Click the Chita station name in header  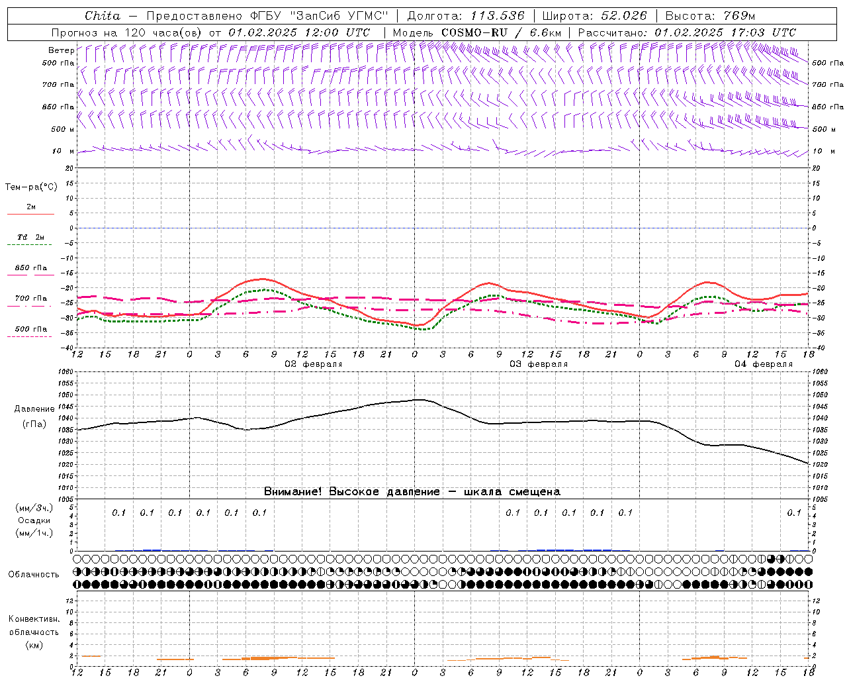(x=103, y=16)
